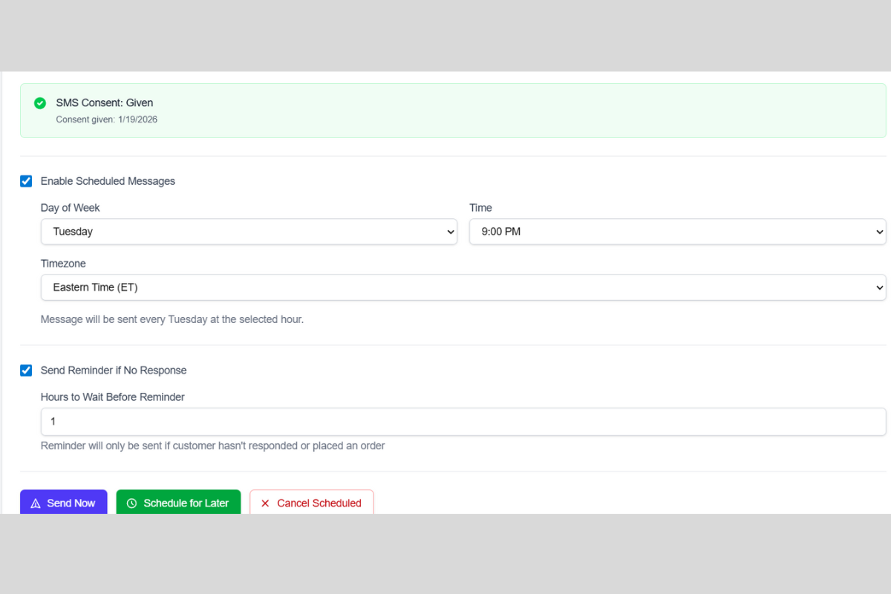Viewport: 891px width, 594px height.
Task: Open the Day of Week dropdown showing Tuesday
Action: [x=249, y=232]
